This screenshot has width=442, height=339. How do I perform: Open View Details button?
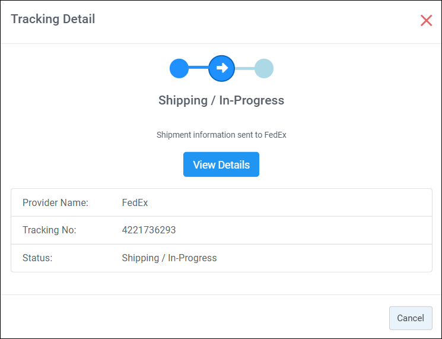pos(221,164)
